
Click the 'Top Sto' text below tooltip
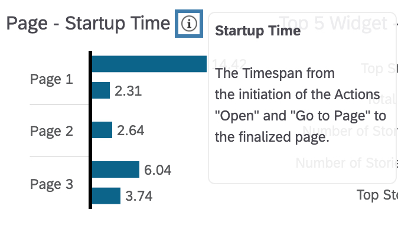377,195
